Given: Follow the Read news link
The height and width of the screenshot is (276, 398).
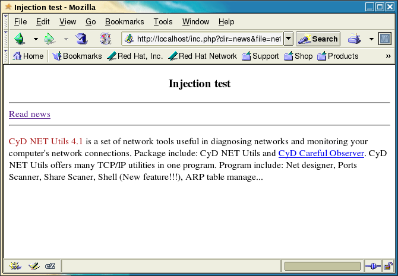Looking at the screenshot, I should click(30, 114).
